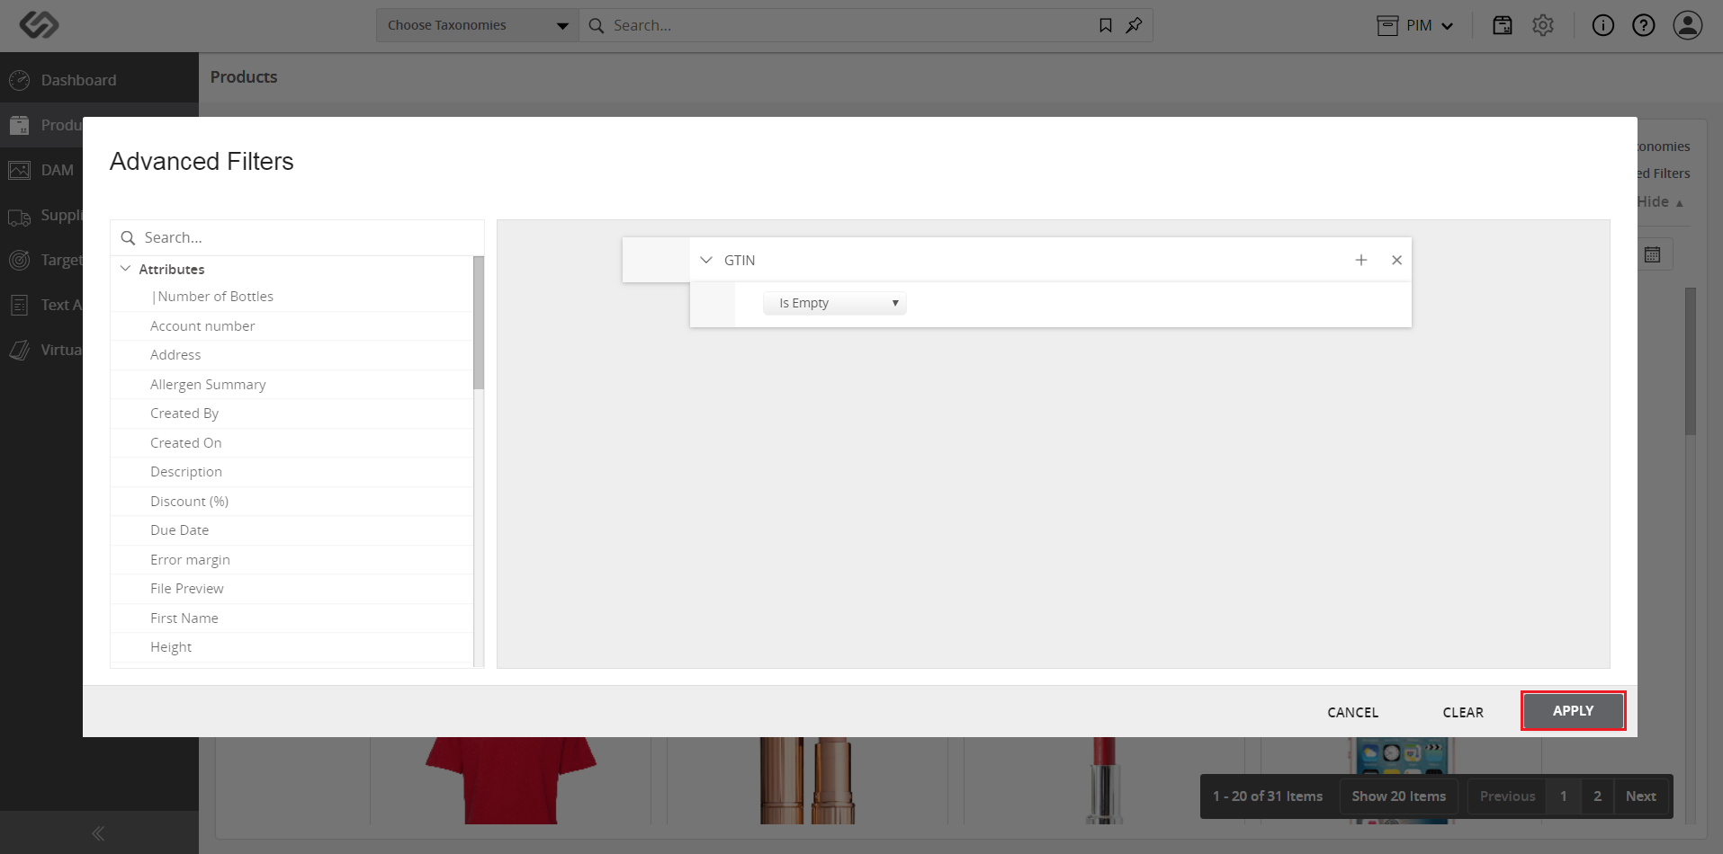Add a condition with GTIN plus icon
Viewport: 1723px width, 854px height.
(1361, 260)
